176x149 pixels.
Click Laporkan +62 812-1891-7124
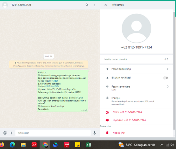click(x=129, y=120)
